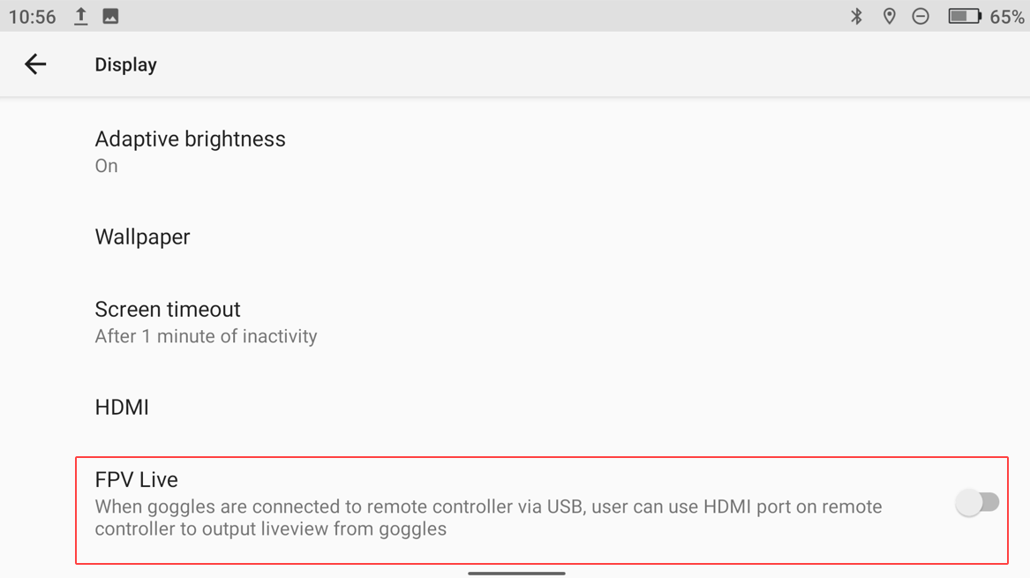1030x578 pixels.
Task: Click the FPV Live title text
Action: pyautogui.click(x=136, y=479)
